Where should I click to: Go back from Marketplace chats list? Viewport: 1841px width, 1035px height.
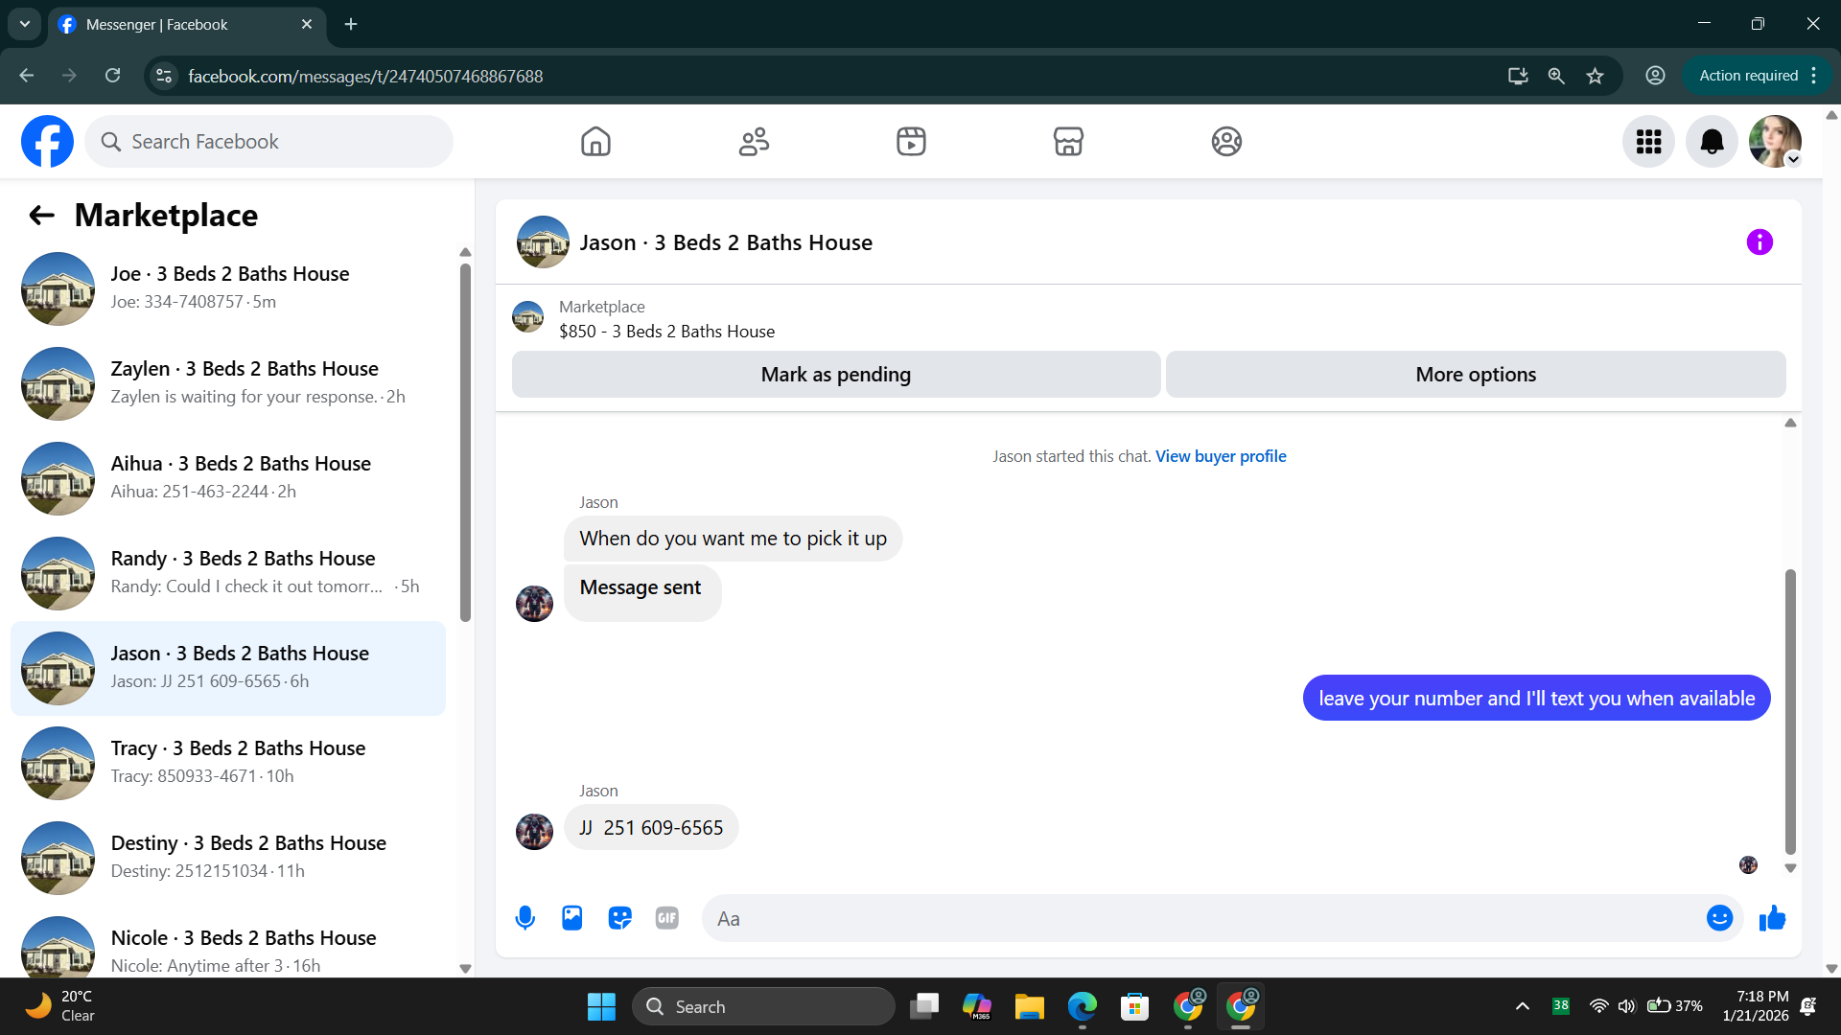click(41, 216)
